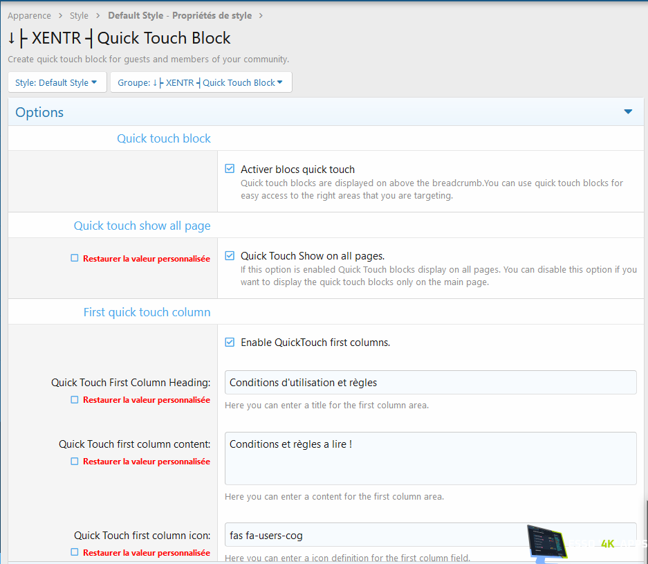The image size is (648, 564).
Task: Open the "Style: Default Style" dropdown
Action: [57, 81]
